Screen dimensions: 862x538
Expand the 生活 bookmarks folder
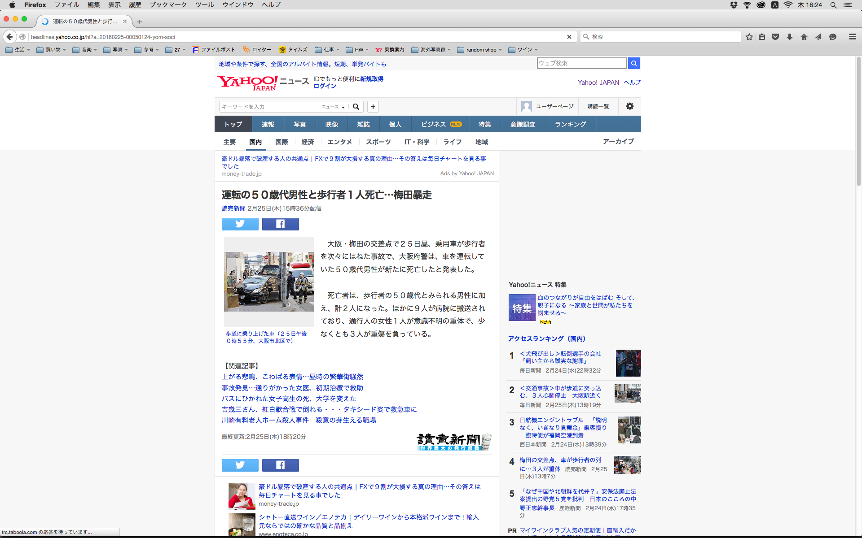tap(18, 50)
